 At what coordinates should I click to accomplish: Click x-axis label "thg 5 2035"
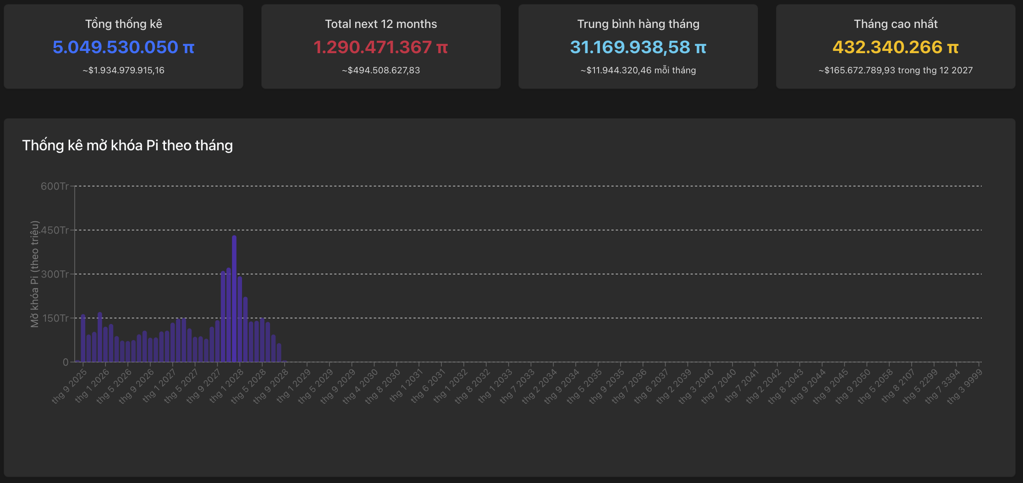[x=585, y=386]
